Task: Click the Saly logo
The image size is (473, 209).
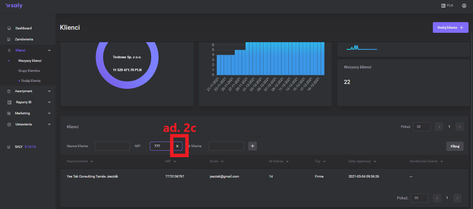Action: (14, 6)
